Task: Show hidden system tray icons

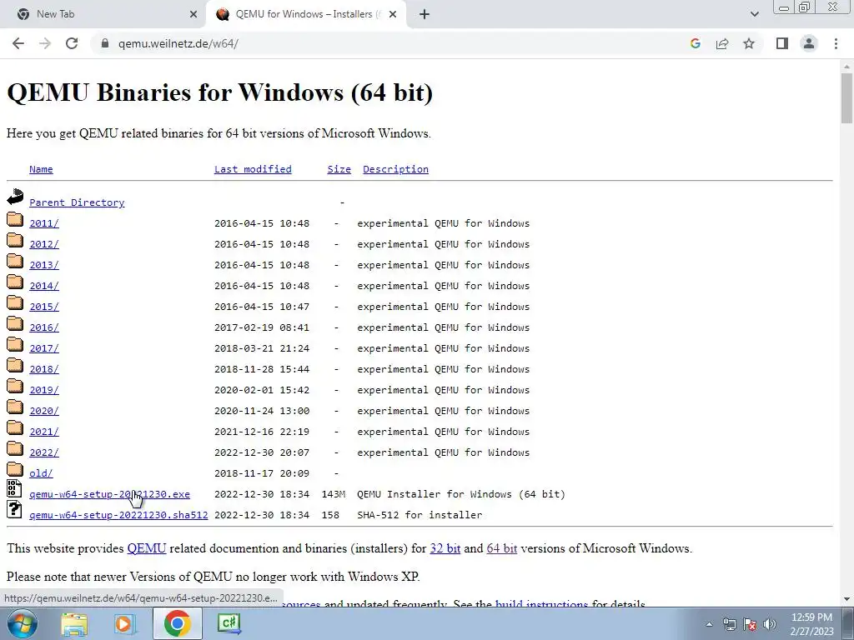Action: tap(709, 624)
